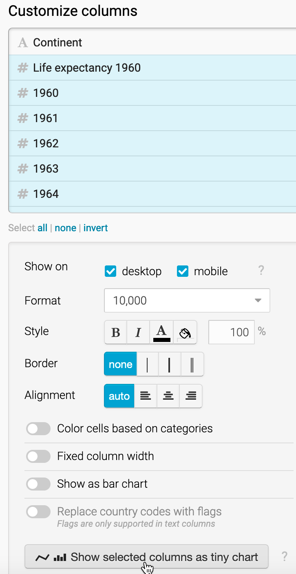Apply italic style with I icon
296x574 pixels.
tap(138, 332)
